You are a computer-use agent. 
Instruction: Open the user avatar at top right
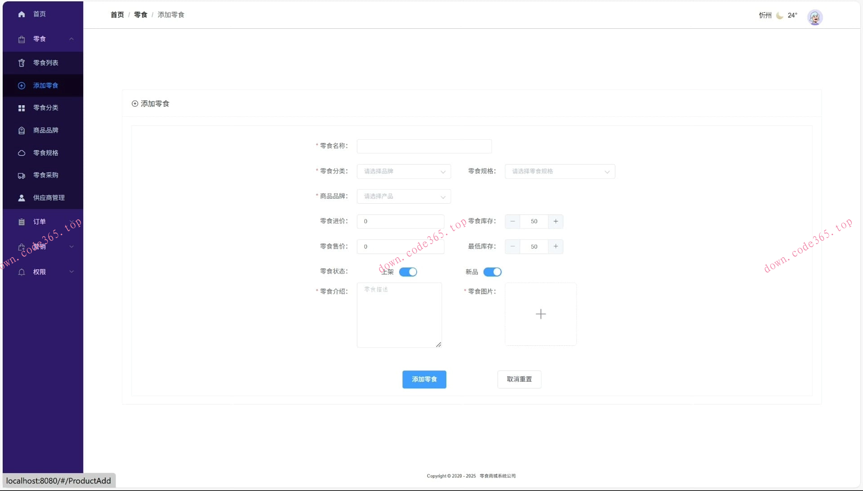(814, 17)
